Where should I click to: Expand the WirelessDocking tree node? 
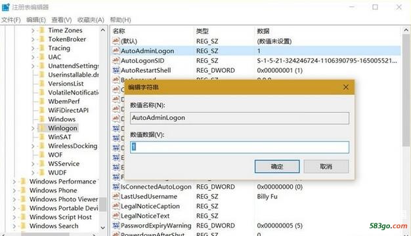pyautogui.click(x=33, y=146)
